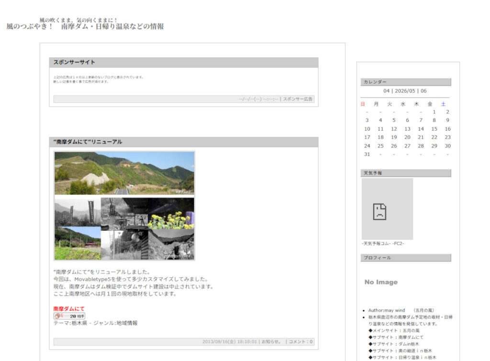Open sub site link 日帰り温泉ｉｎ栃木
Screen dimensions: 490x361
pos(417,358)
